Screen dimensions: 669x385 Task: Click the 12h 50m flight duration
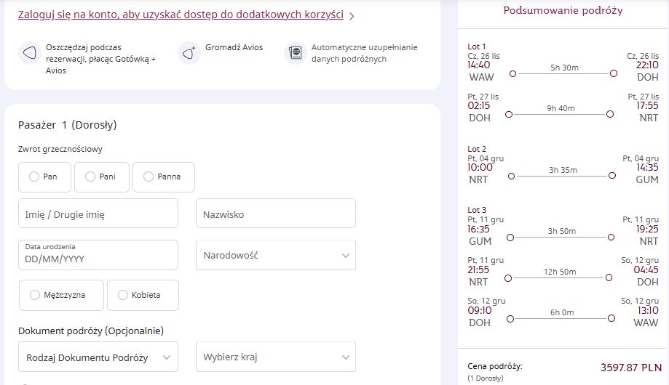coord(560,272)
